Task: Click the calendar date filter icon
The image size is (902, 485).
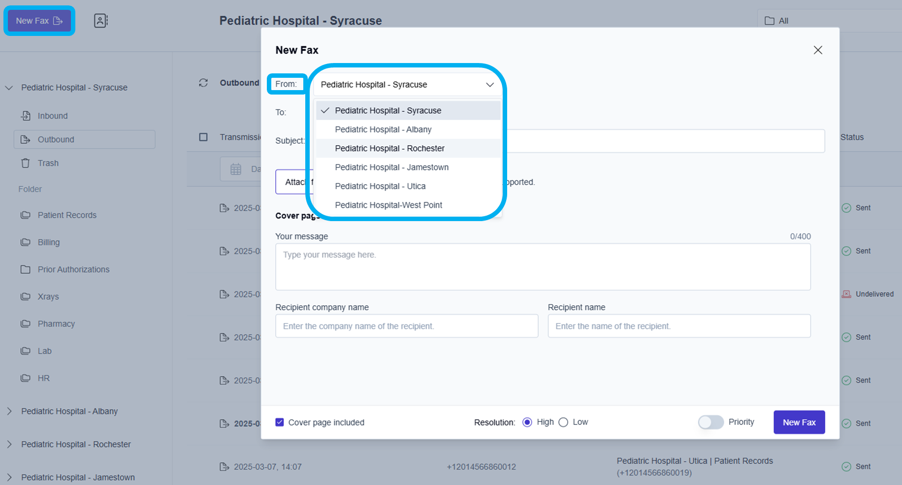Action: pyautogui.click(x=236, y=169)
